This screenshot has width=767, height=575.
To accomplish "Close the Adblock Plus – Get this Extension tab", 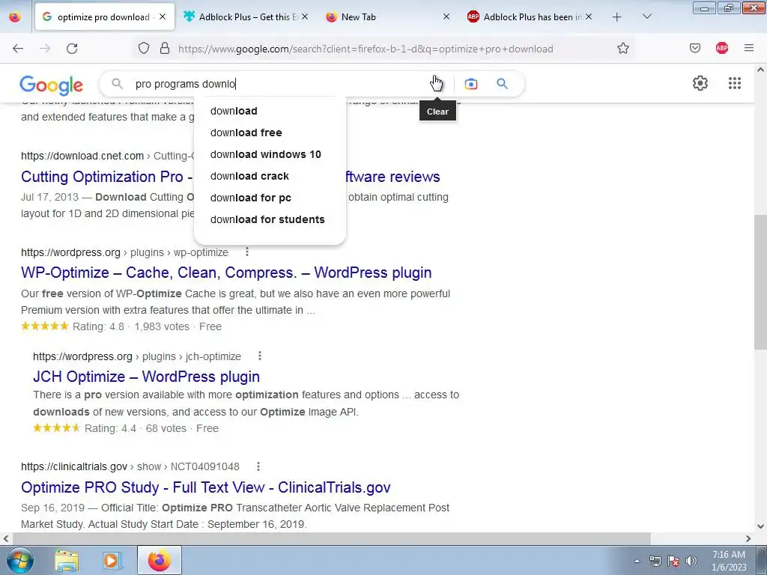I will 305,17.
